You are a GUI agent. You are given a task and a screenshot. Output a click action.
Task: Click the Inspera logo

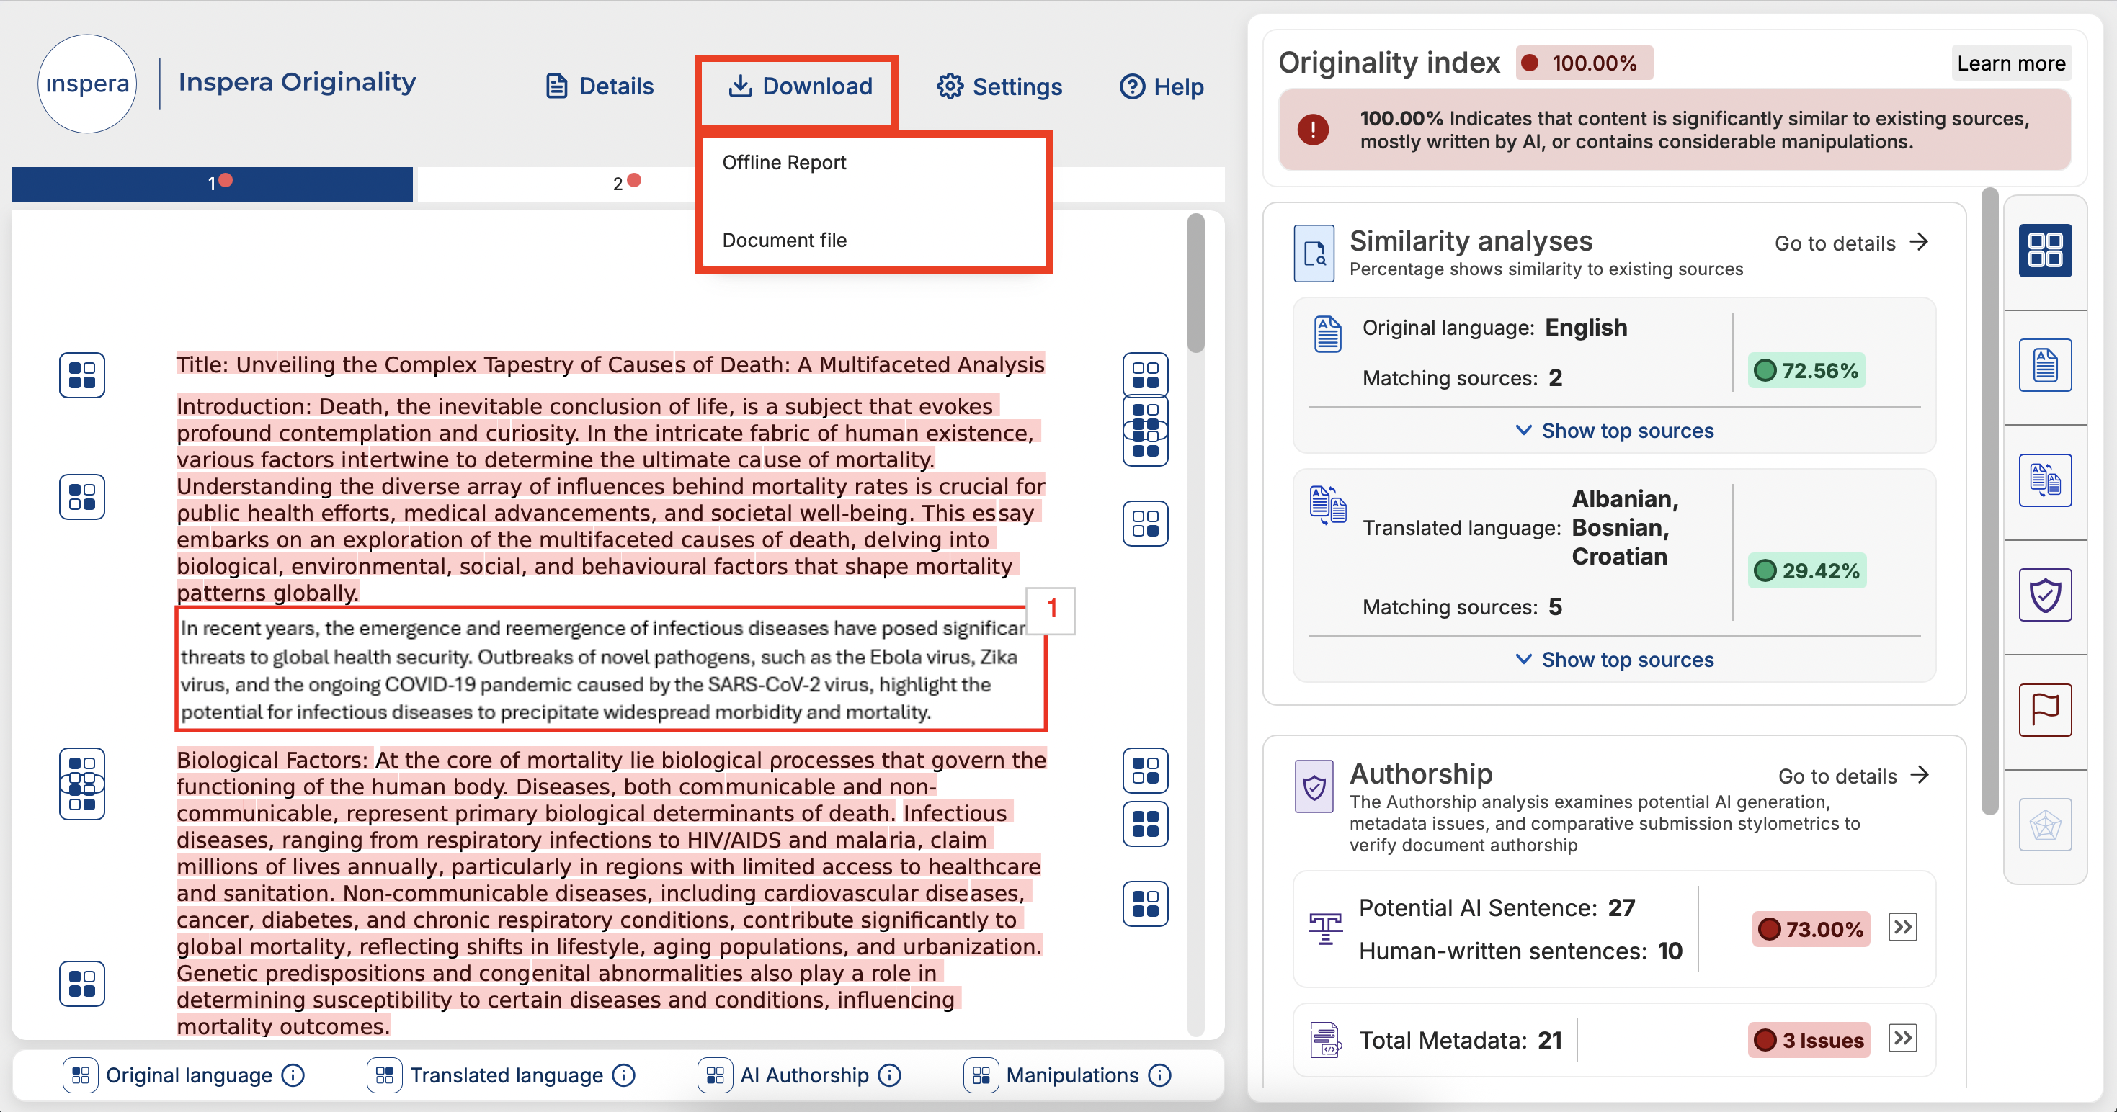(x=87, y=84)
